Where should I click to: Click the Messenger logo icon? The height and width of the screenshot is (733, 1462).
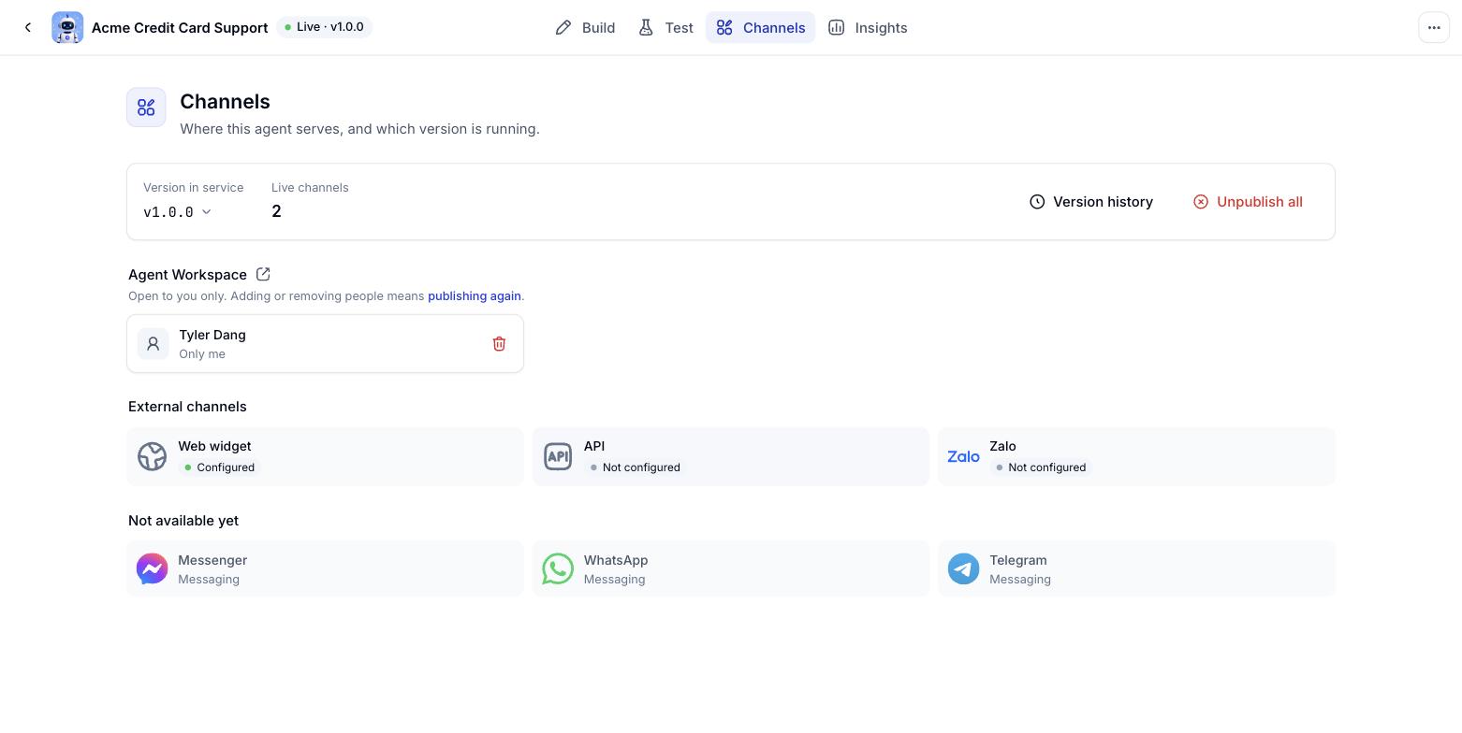[x=152, y=568]
